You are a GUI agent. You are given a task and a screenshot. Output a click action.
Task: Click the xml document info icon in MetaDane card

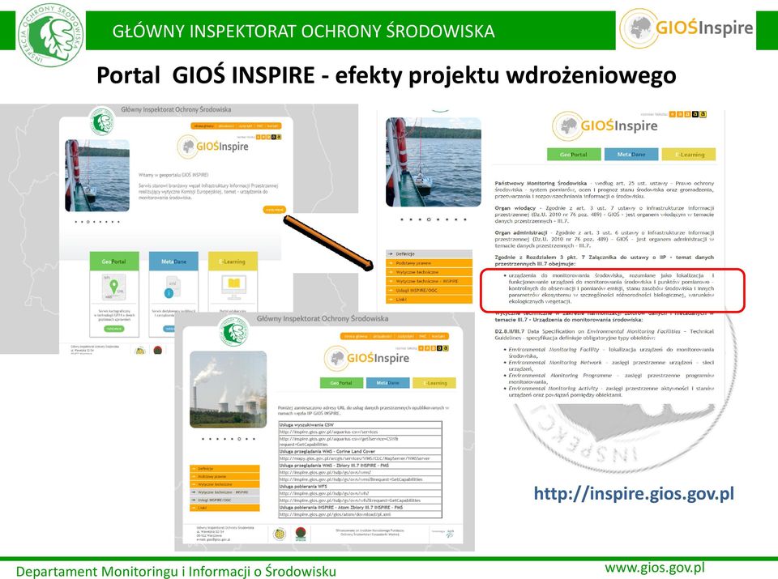tap(172, 288)
